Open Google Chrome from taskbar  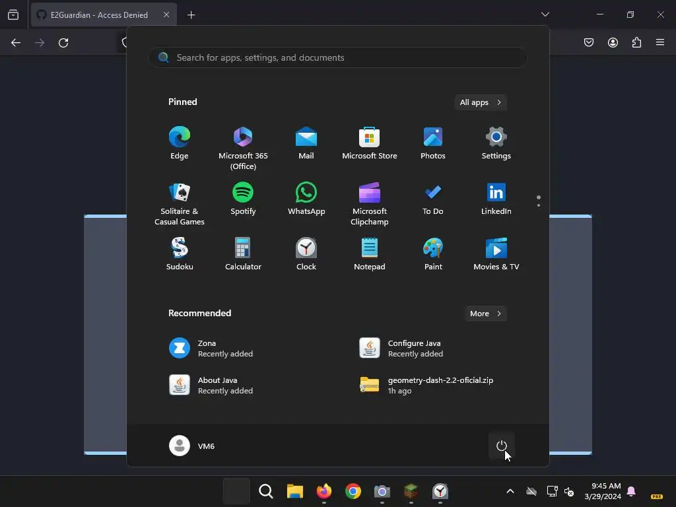click(353, 491)
